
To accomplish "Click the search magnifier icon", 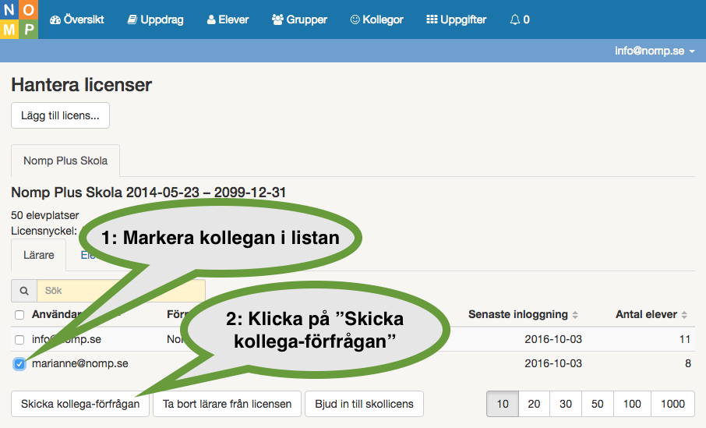I will pyautogui.click(x=24, y=291).
